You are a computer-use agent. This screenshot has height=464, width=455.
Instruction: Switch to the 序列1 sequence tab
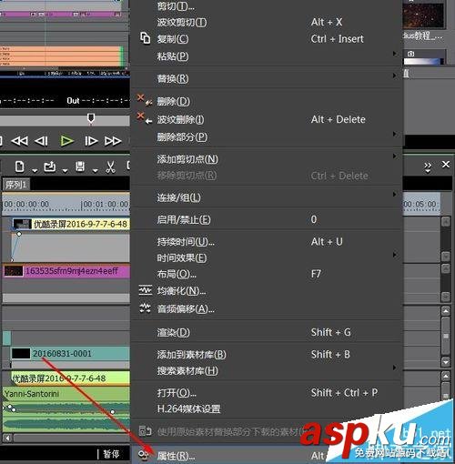click(x=16, y=185)
